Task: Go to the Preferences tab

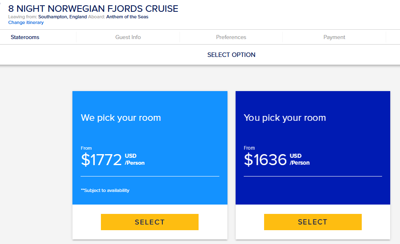Action: point(231,37)
